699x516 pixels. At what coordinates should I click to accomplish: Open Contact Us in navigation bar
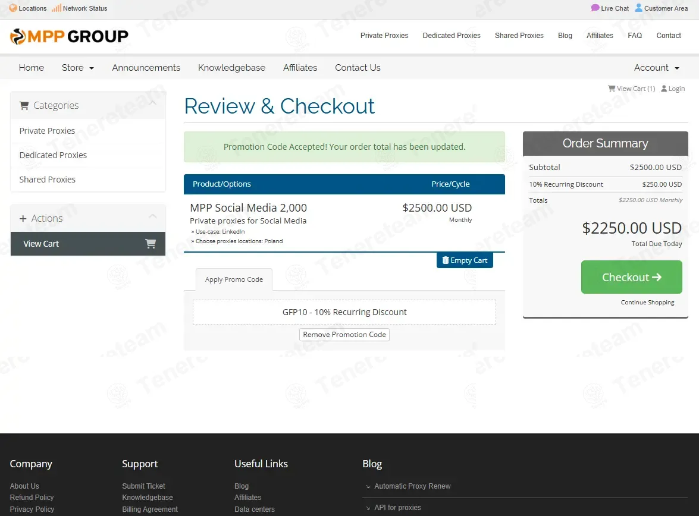[358, 68]
